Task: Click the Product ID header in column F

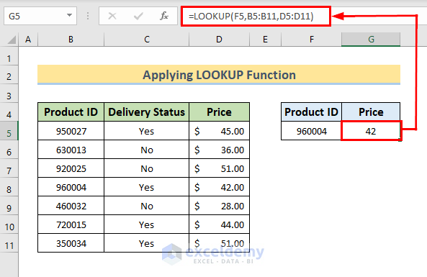Action: coord(311,112)
